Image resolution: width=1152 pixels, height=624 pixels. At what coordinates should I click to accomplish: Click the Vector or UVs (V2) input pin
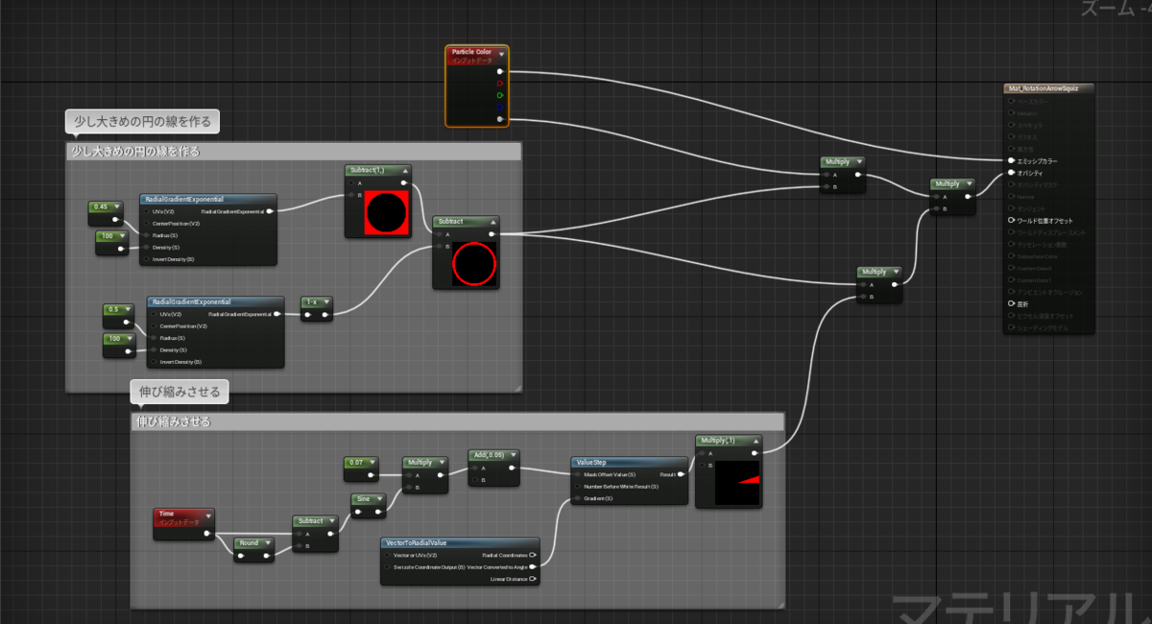tap(387, 555)
